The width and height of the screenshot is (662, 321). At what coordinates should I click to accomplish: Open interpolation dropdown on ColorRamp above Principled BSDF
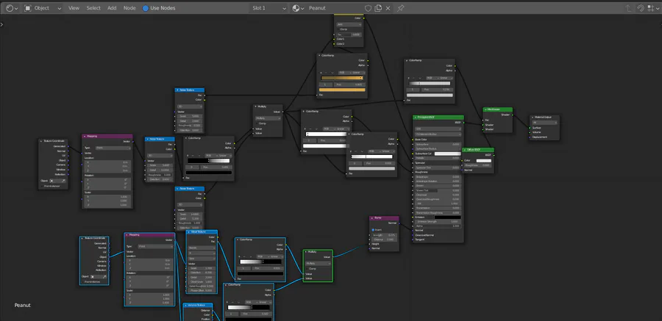[x=446, y=78]
